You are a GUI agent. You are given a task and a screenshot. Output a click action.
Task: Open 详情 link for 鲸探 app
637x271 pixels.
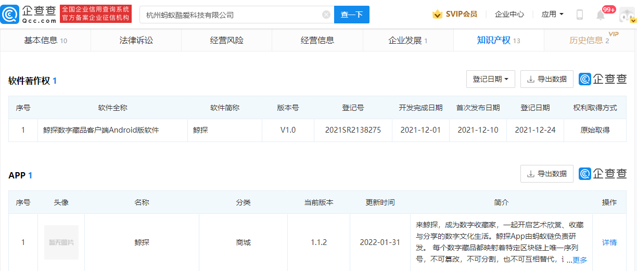(x=609, y=242)
